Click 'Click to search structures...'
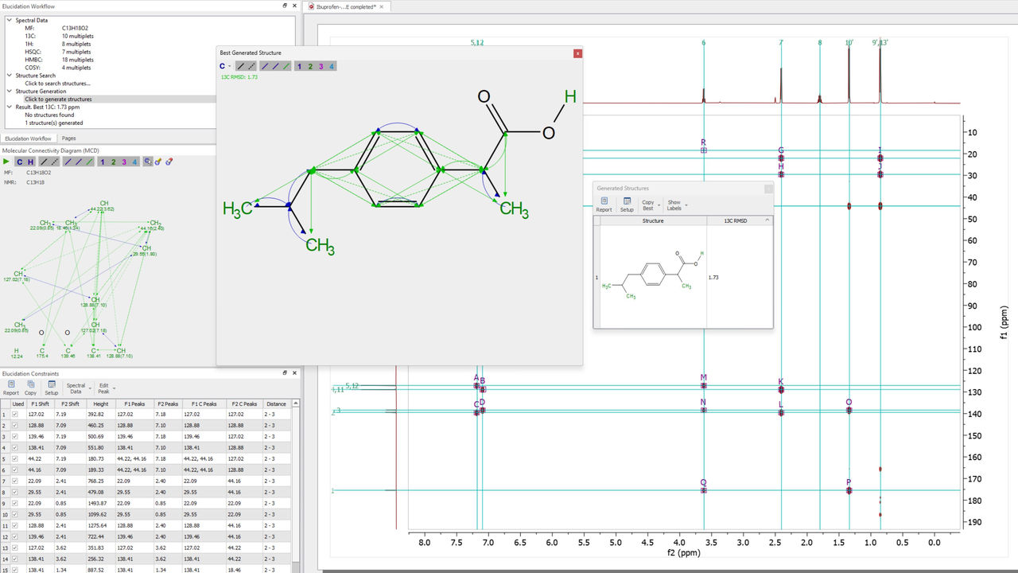 (57, 84)
